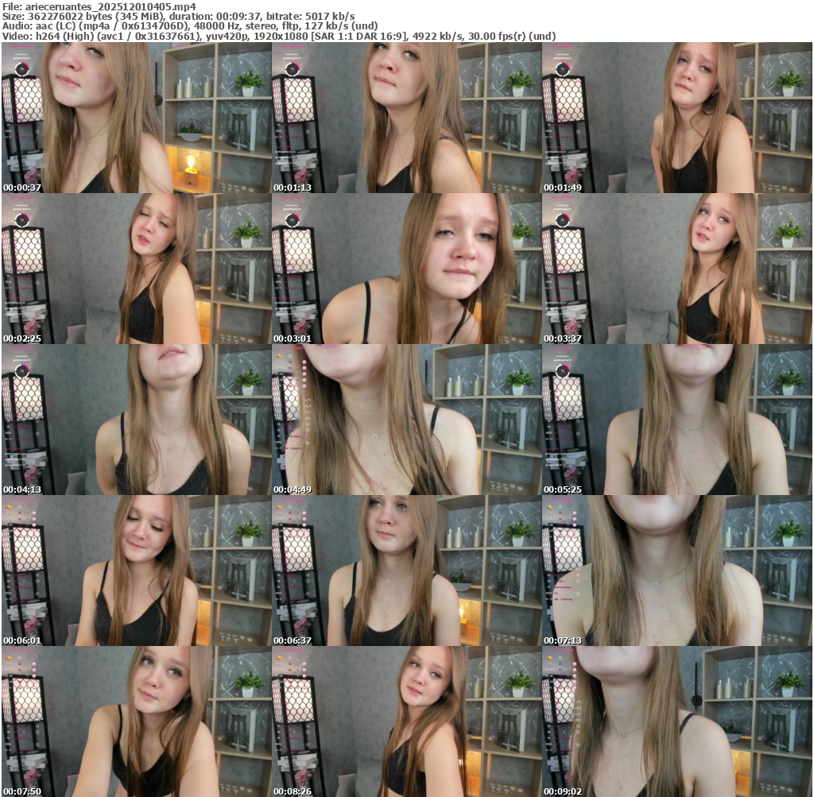Viewport: 814px width, 797px height.
Task: Click the frame marked 00:01:49
Action: tap(676, 118)
